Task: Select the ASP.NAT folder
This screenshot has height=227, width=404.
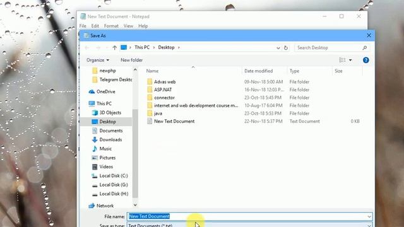Action: (x=163, y=90)
